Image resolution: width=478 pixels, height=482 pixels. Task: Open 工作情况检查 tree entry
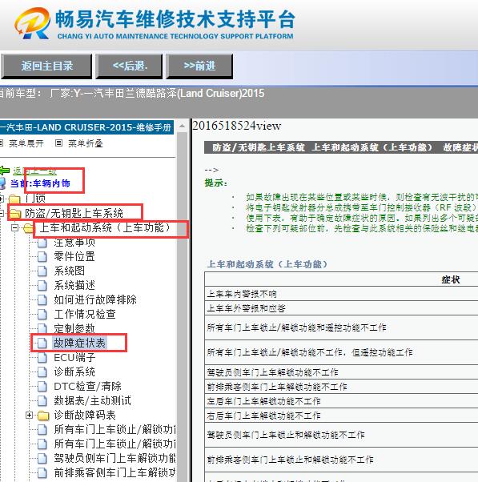85,314
